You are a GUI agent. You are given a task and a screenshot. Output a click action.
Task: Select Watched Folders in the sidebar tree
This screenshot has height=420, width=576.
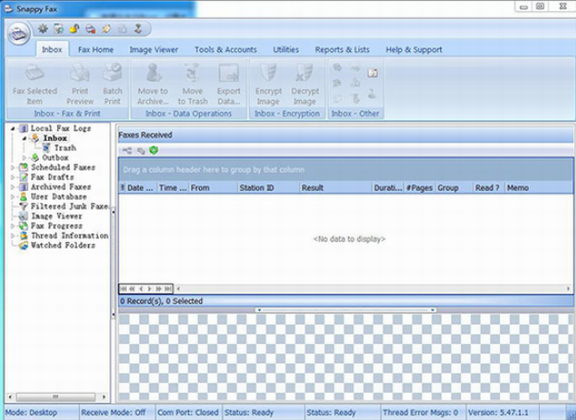[x=63, y=246]
